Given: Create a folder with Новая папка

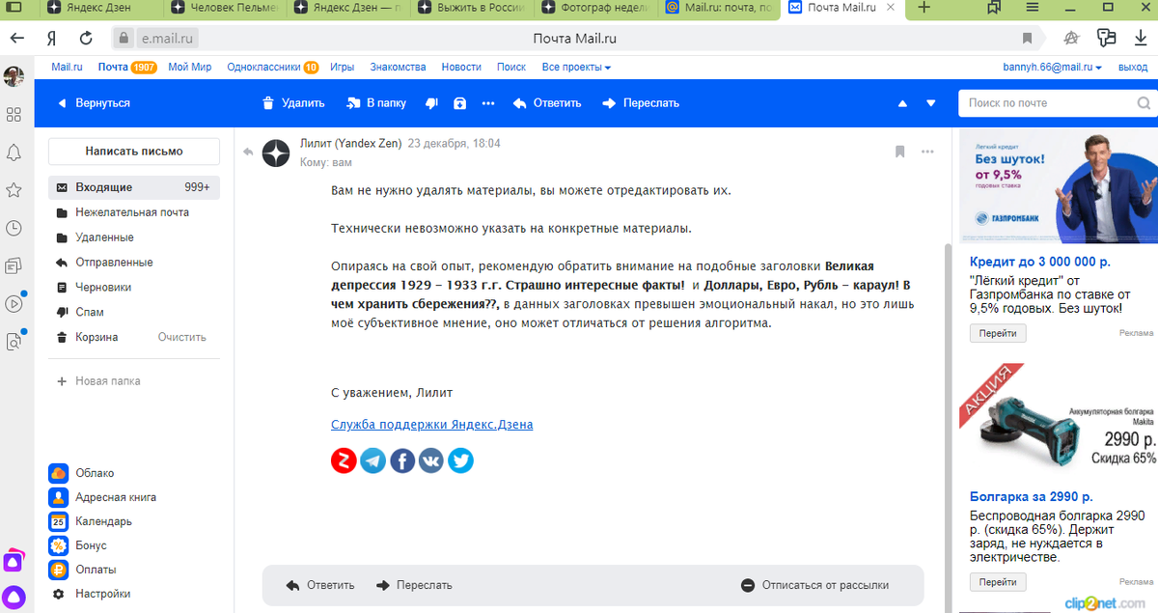Looking at the screenshot, I should (x=98, y=381).
